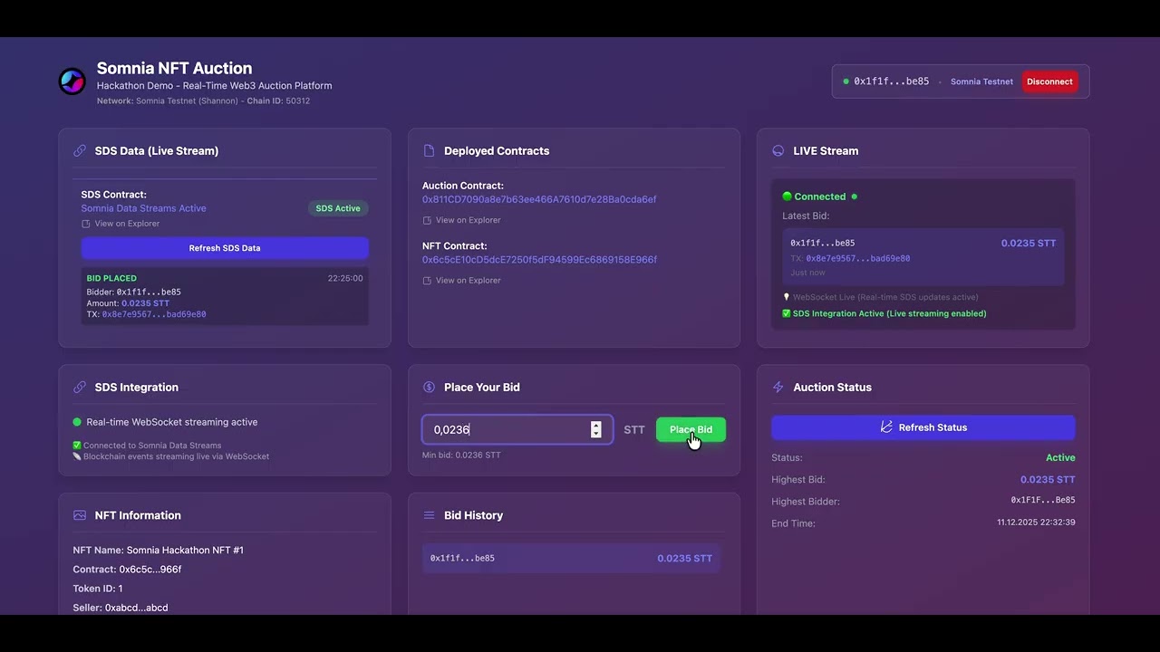Screen dimensions: 1160x652
Task: Click the bid amount input field
Action: point(517,430)
